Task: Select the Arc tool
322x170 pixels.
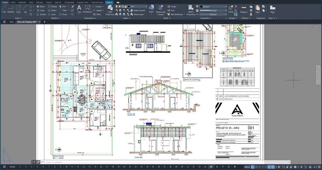Action: tap(26, 9)
